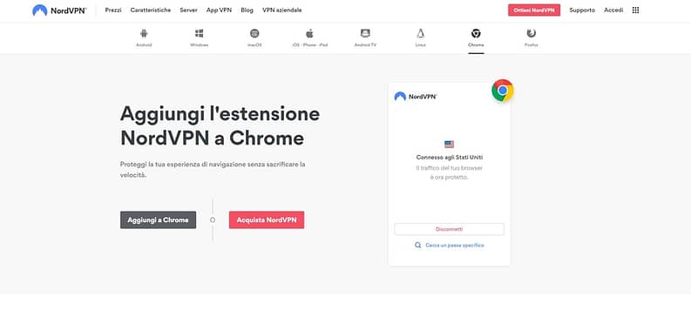Click the Cerca un paese specifico search
The height and width of the screenshot is (317, 691).
(x=449, y=246)
